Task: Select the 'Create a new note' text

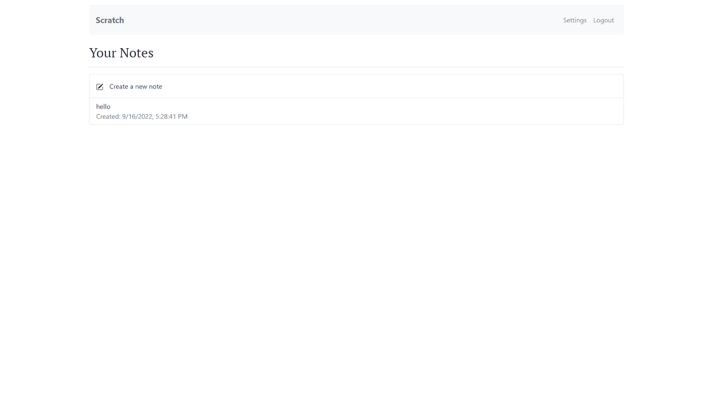Action: pos(136,86)
